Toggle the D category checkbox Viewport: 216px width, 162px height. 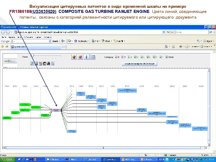pyautogui.click(x=135, y=57)
